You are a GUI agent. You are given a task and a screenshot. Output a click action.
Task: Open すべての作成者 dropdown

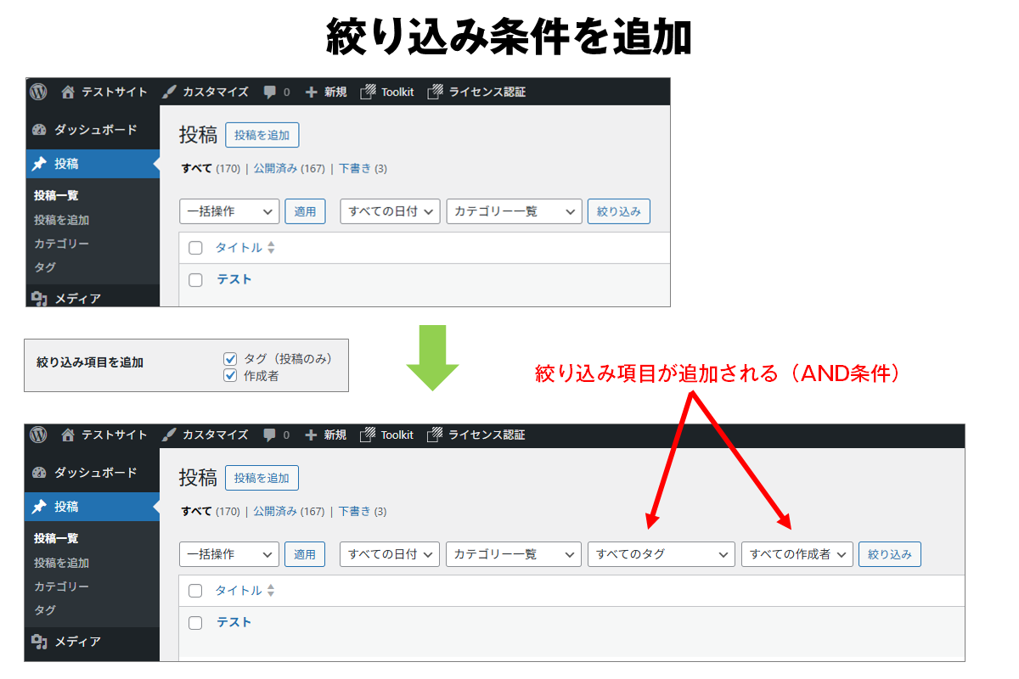(797, 554)
